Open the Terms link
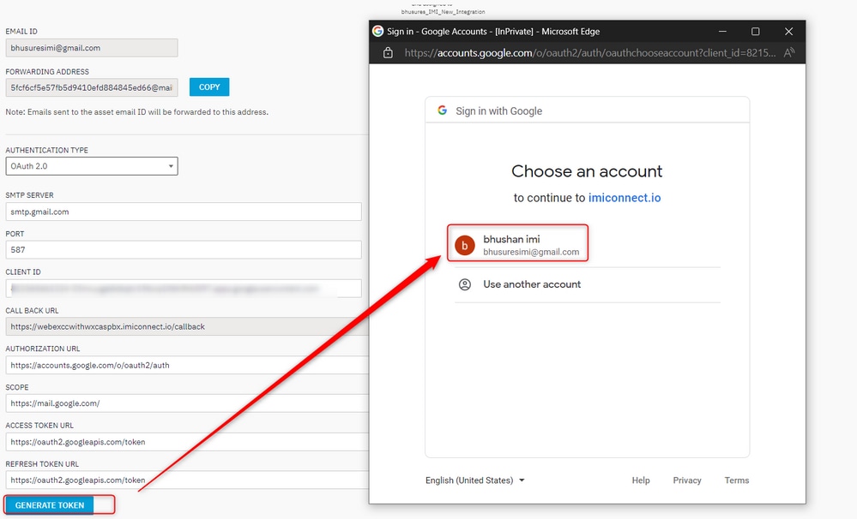Screen dimensions: 857x519 [737, 480]
